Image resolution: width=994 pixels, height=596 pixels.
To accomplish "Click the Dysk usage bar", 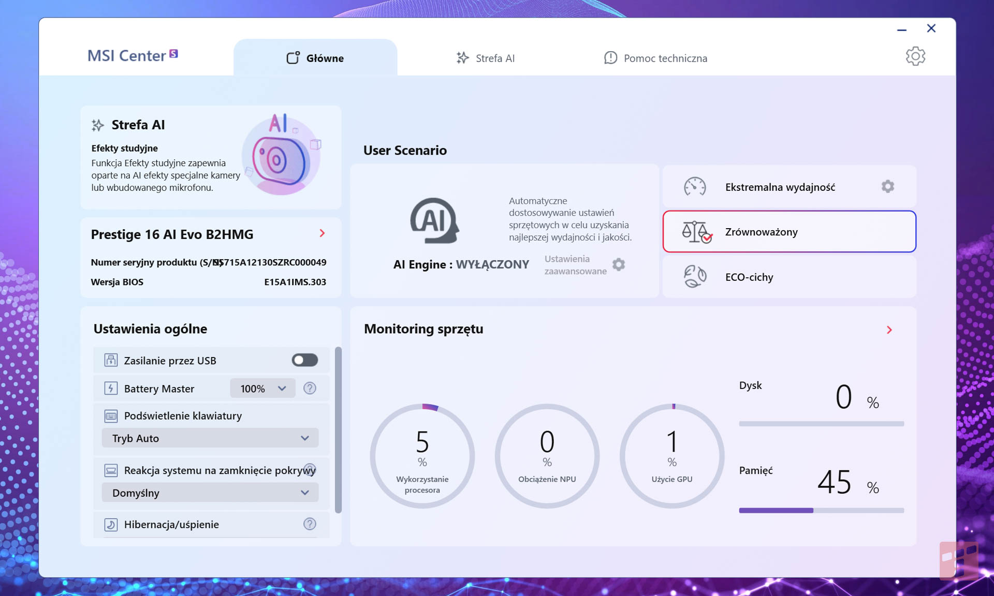I will pos(822,424).
